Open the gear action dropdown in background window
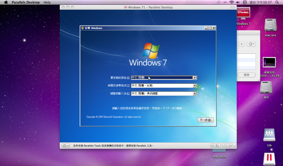This screenshot has height=166, width=283. (x=251, y=44)
